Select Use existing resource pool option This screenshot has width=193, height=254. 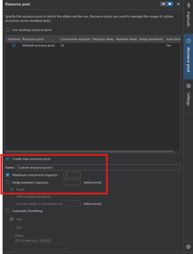[x=7, y=30]
